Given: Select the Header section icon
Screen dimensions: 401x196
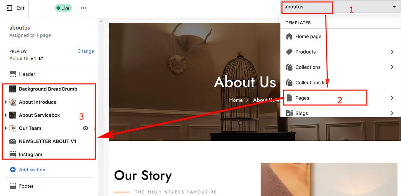Looking at the screenshot, I should coord(13,74).
